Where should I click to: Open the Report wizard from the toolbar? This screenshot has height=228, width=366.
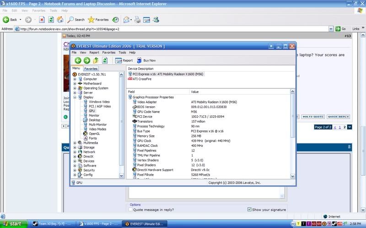[x=124, y=60]
